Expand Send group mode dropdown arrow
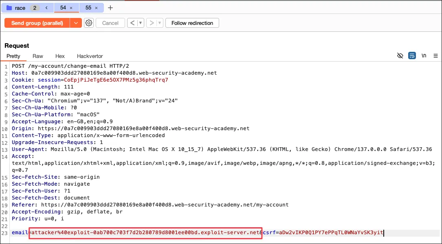This screenshot has height=244, width=442. tap(76, 23)
